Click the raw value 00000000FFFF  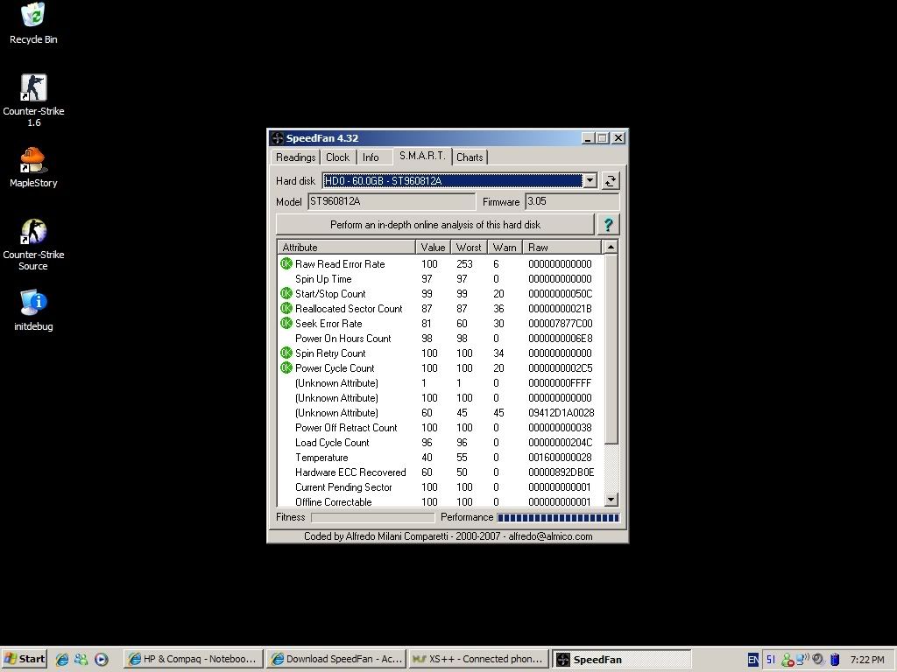(x=560, y=383)
